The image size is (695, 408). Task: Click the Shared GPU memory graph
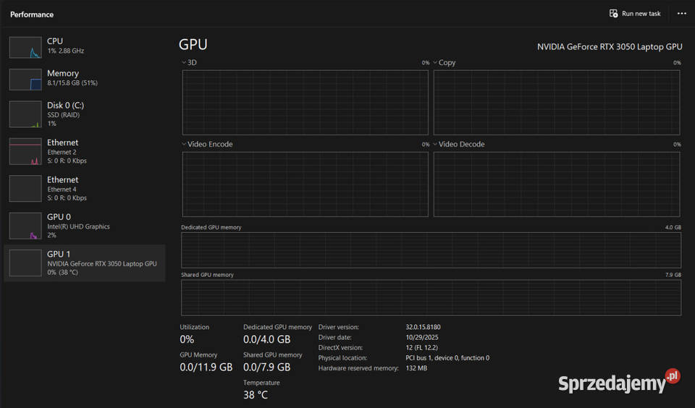431,297
